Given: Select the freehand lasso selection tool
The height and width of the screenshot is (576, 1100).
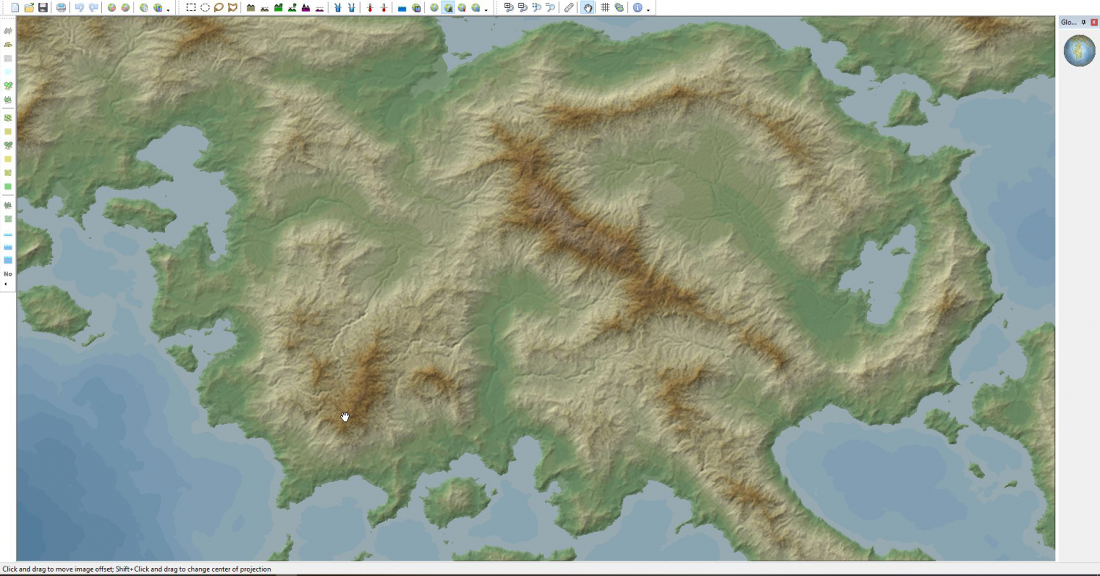Looking at the screenshot, I should pyautogui.click(x=219, y=7).
